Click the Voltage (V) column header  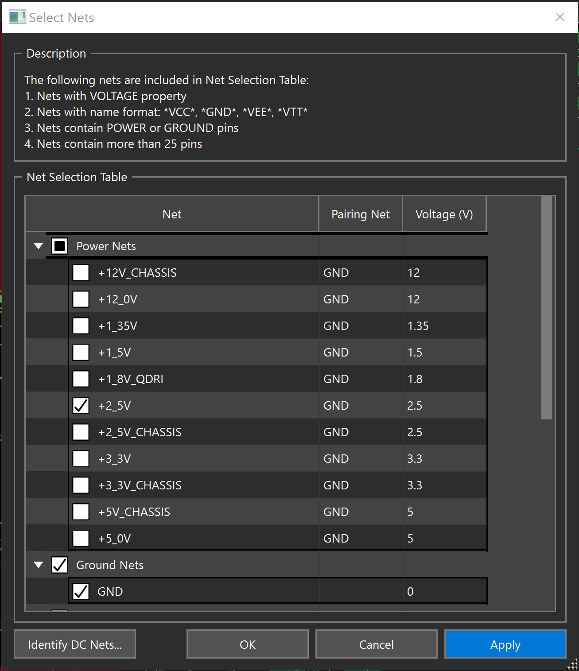click(444, 214)
